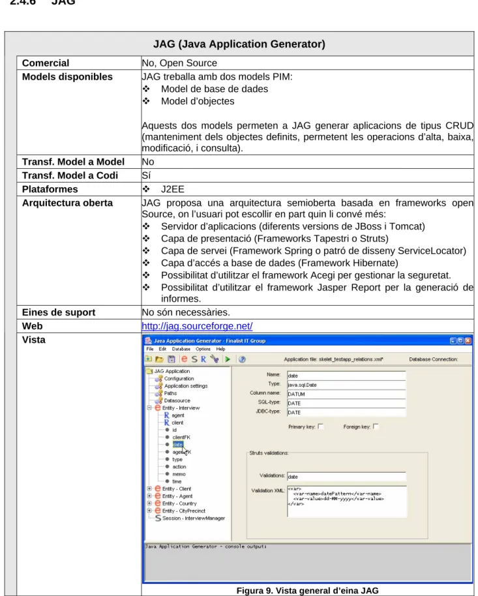Screen dimensions: 478x596
Task: Click the blue Relation 'R' toolbar icon
Action: pyautogui.click(x=203, y=359)
